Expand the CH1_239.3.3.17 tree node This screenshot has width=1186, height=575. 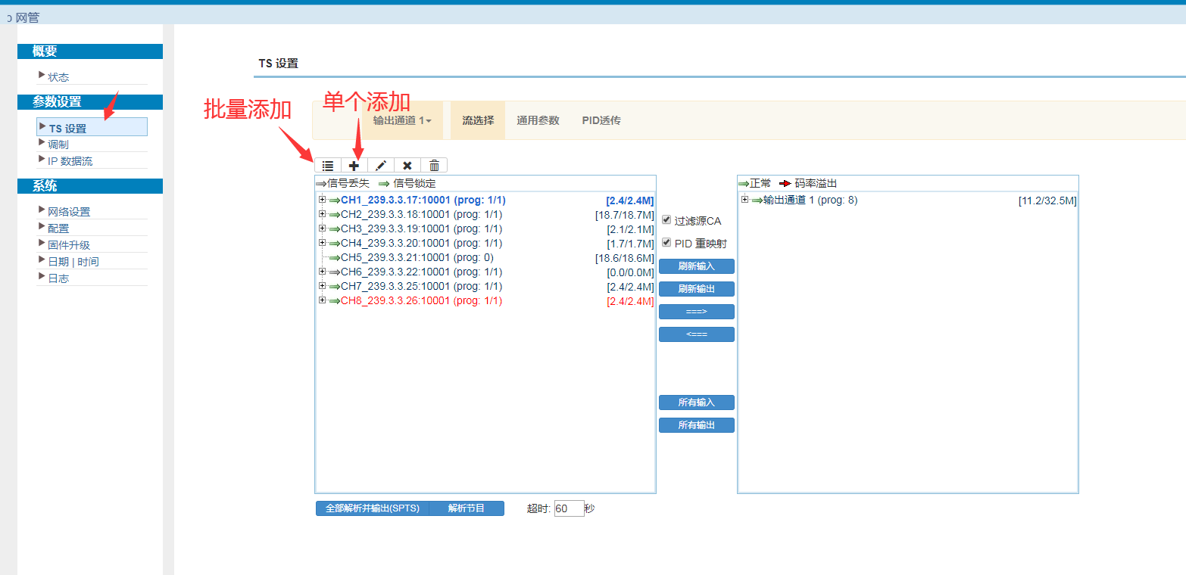[322, 200]
